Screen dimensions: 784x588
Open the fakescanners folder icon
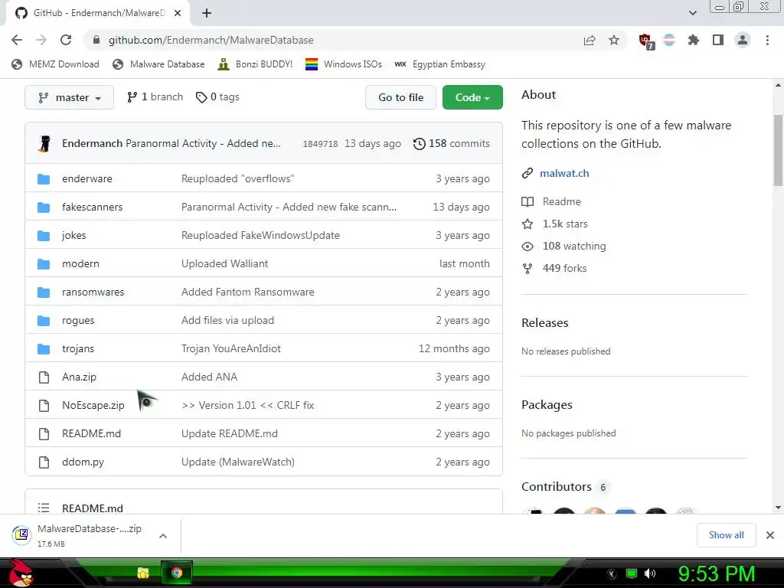tap(44, 207)
